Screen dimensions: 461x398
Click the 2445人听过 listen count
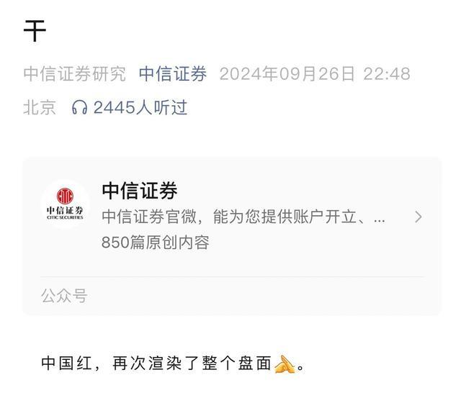coord(140,107)
